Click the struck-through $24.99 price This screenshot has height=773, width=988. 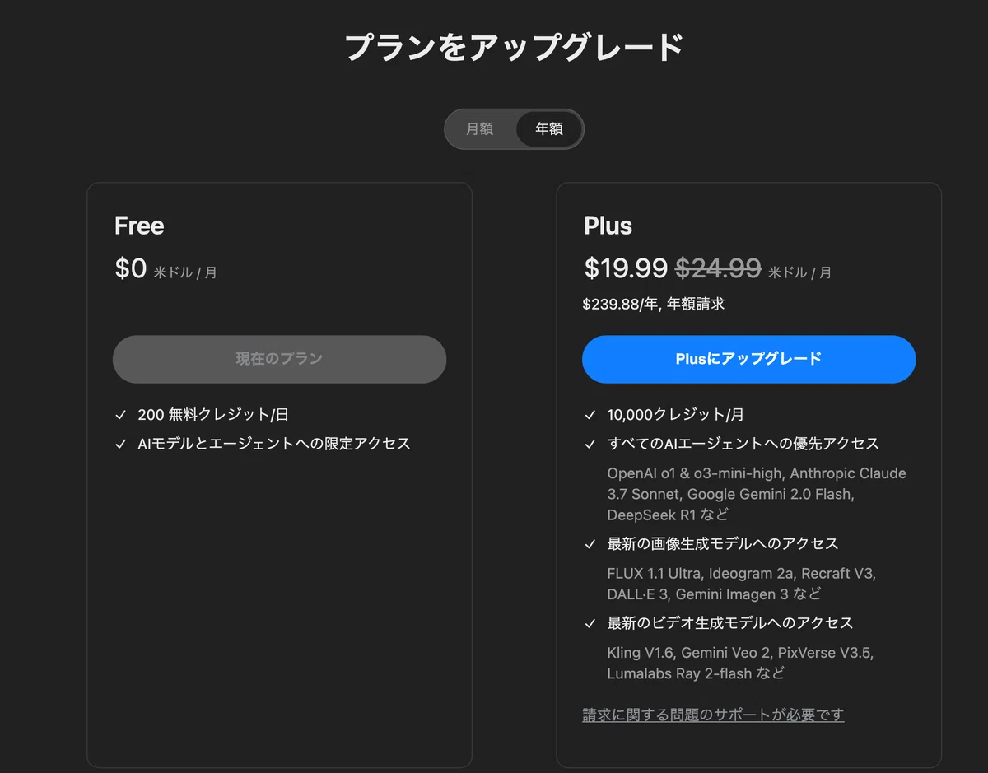click(x=718, y=268)
